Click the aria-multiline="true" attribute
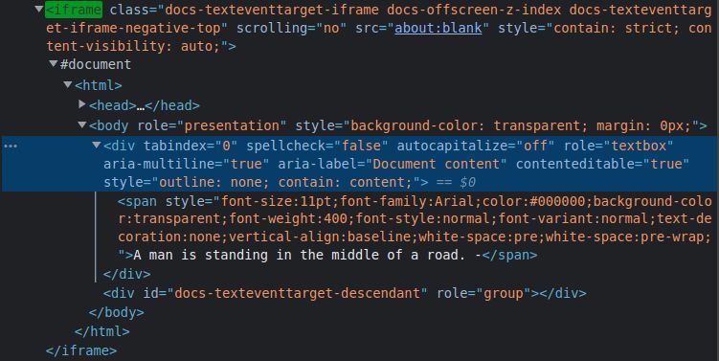Screen dimensions: 719x361 (x=186, y=164)
